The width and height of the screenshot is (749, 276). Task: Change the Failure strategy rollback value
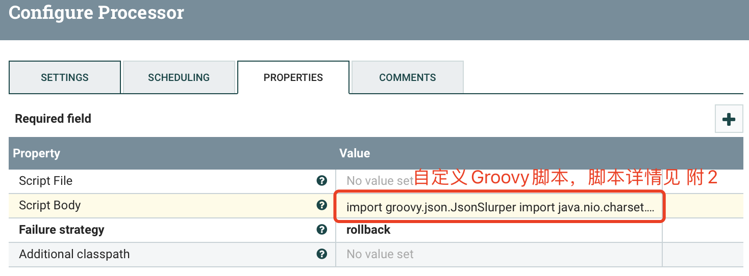[499, 230]
